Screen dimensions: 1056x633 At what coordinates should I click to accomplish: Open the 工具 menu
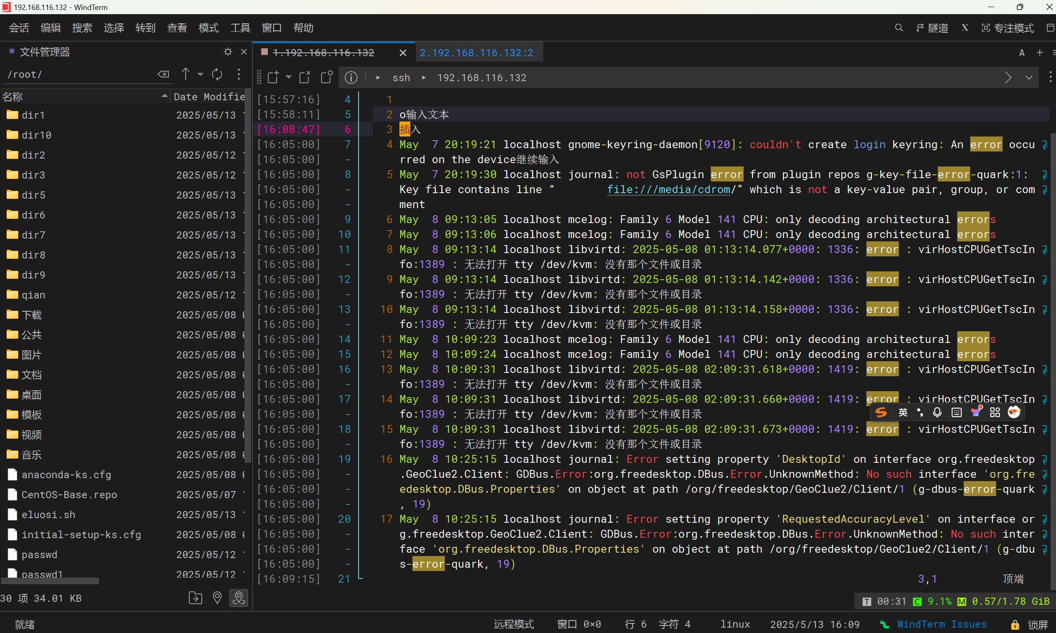pos(240,28)
